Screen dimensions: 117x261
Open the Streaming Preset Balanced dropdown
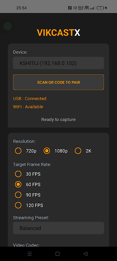tap(58, 228)
